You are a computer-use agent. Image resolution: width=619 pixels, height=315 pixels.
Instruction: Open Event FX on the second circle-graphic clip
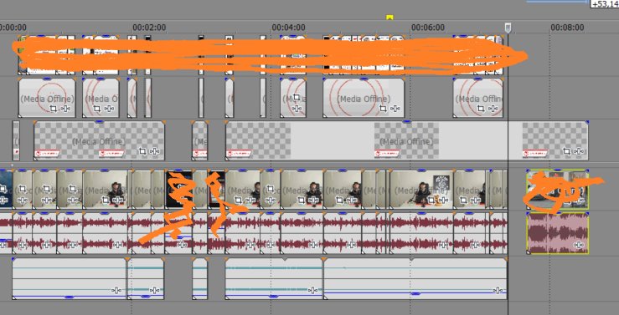pos(110,109)
